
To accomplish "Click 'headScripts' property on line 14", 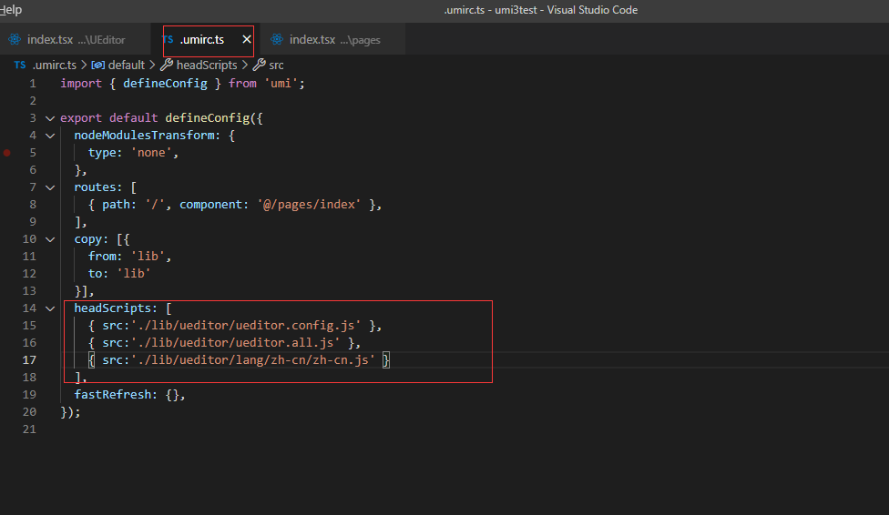I will 112,308.
